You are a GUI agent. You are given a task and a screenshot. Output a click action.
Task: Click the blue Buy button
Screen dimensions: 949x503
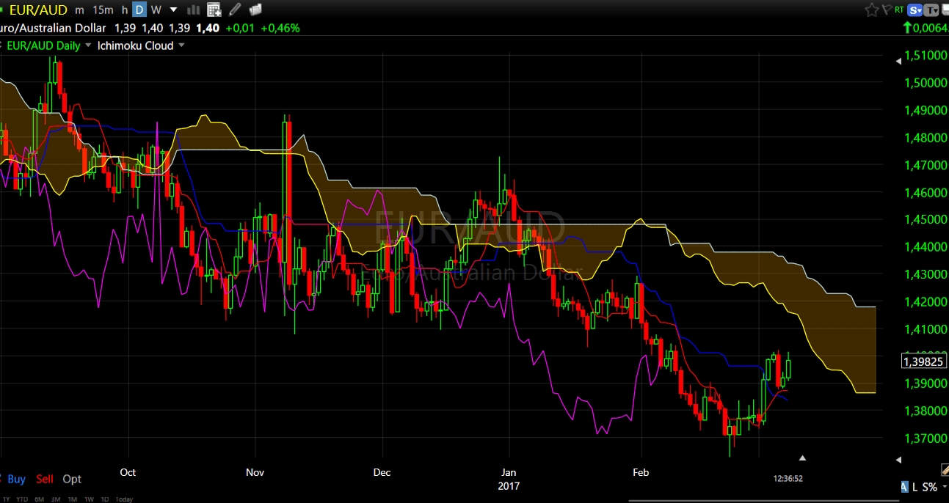[16, 479]
